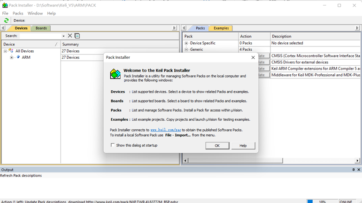The height and width of the screenshot is (203, 362).
Task: Collapse the Generic packs node
Action: tap(186, 49)
